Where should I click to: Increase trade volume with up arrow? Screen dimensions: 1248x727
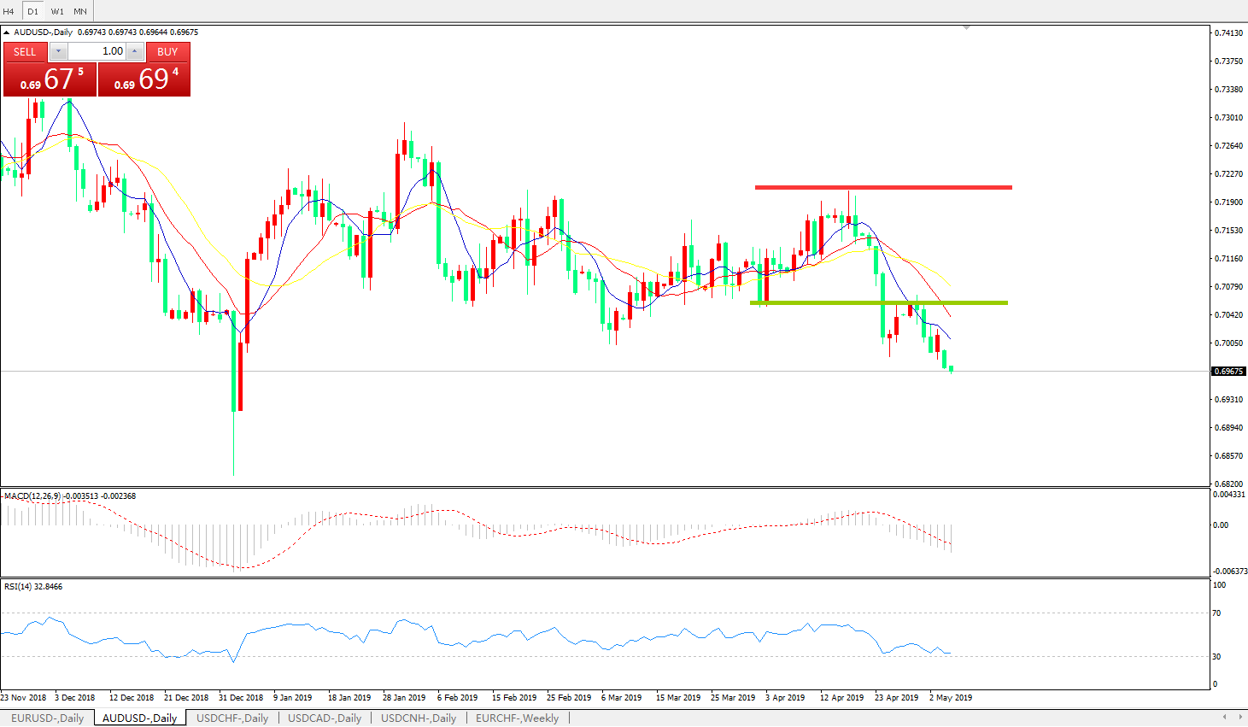(x=134, y=52)
